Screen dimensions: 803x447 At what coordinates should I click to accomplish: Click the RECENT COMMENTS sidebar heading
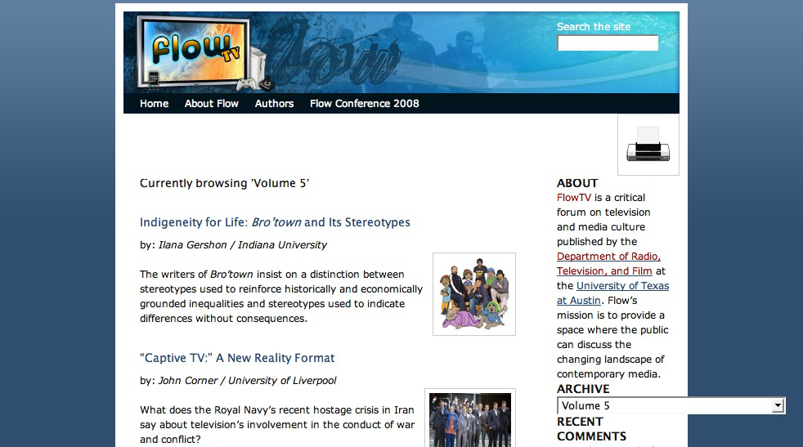coord(591,429)
